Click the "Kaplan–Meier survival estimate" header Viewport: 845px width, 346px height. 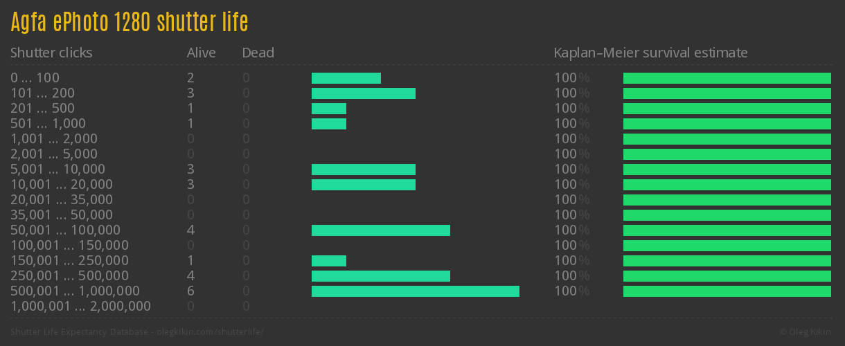point(650,53)
